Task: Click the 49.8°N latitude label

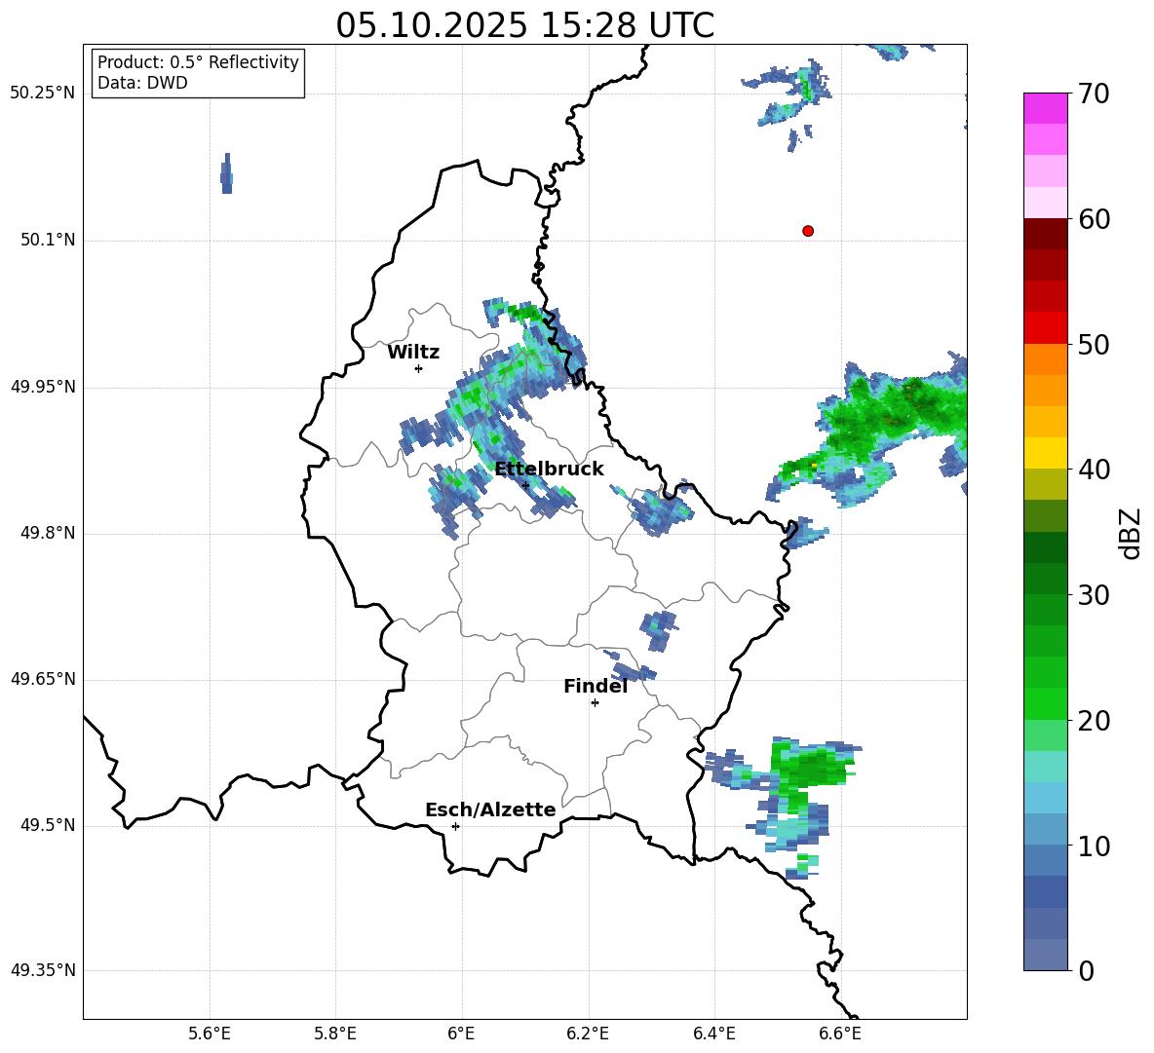Action: [49, 533]
